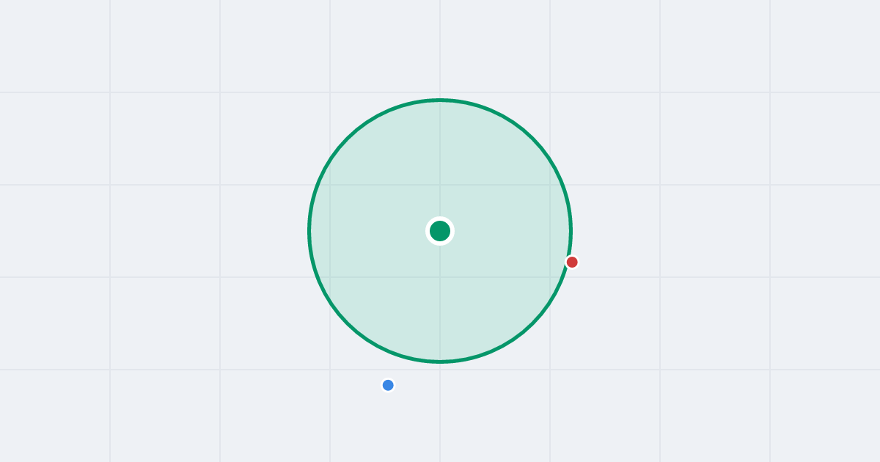The height and width of the screenshot is (462, 880).
Task: Click the topmost point of green circle outline
Action: point(440,100)
